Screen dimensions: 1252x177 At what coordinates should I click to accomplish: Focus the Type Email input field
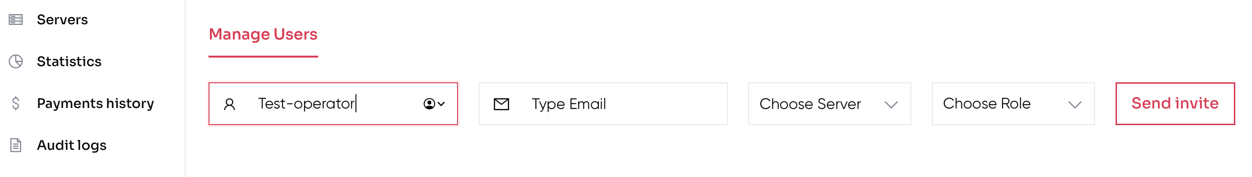(x=603, y=104)
